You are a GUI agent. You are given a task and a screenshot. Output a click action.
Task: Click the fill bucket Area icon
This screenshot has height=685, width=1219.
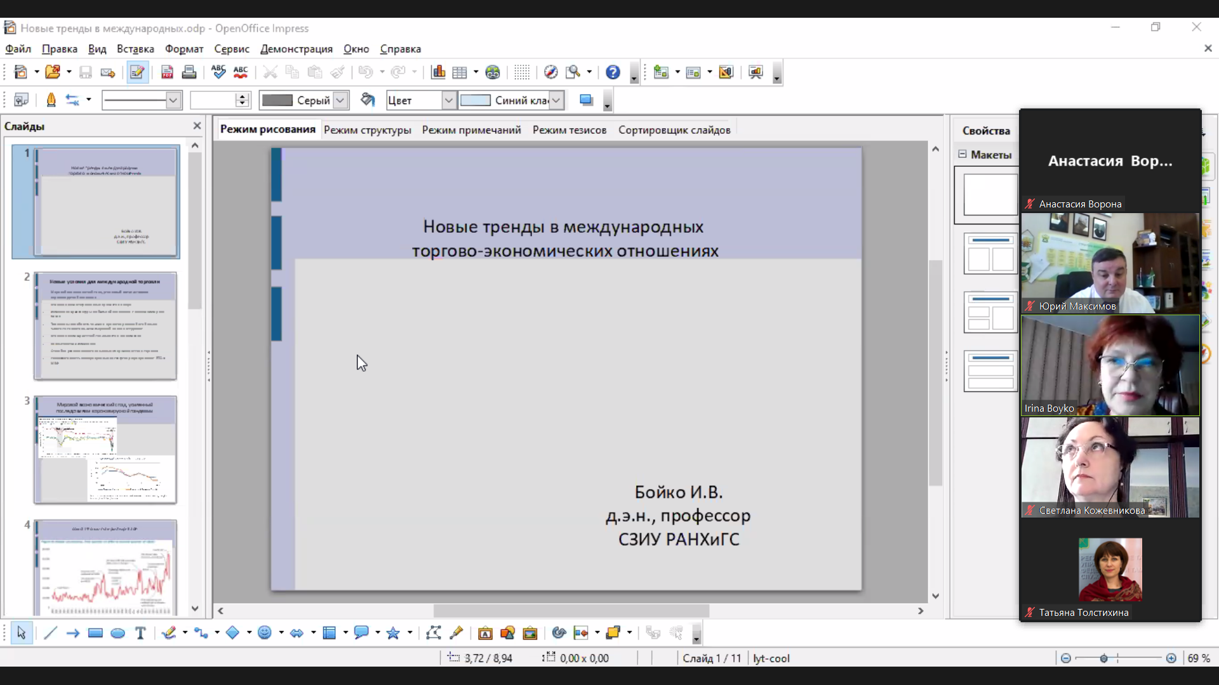[368, 100]
